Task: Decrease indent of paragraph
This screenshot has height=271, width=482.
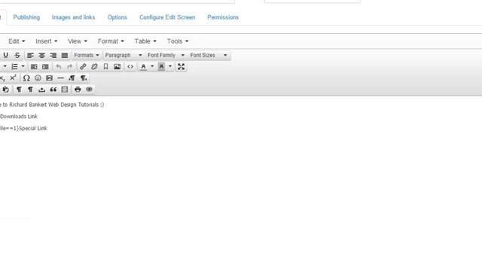Action: tap(34, 67)
